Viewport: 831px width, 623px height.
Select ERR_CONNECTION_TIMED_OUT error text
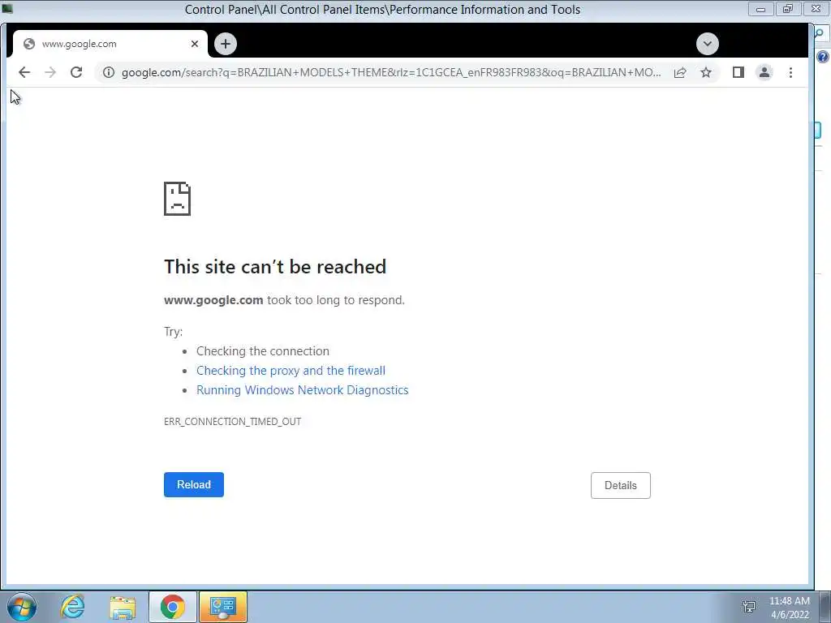coord(233,422)
